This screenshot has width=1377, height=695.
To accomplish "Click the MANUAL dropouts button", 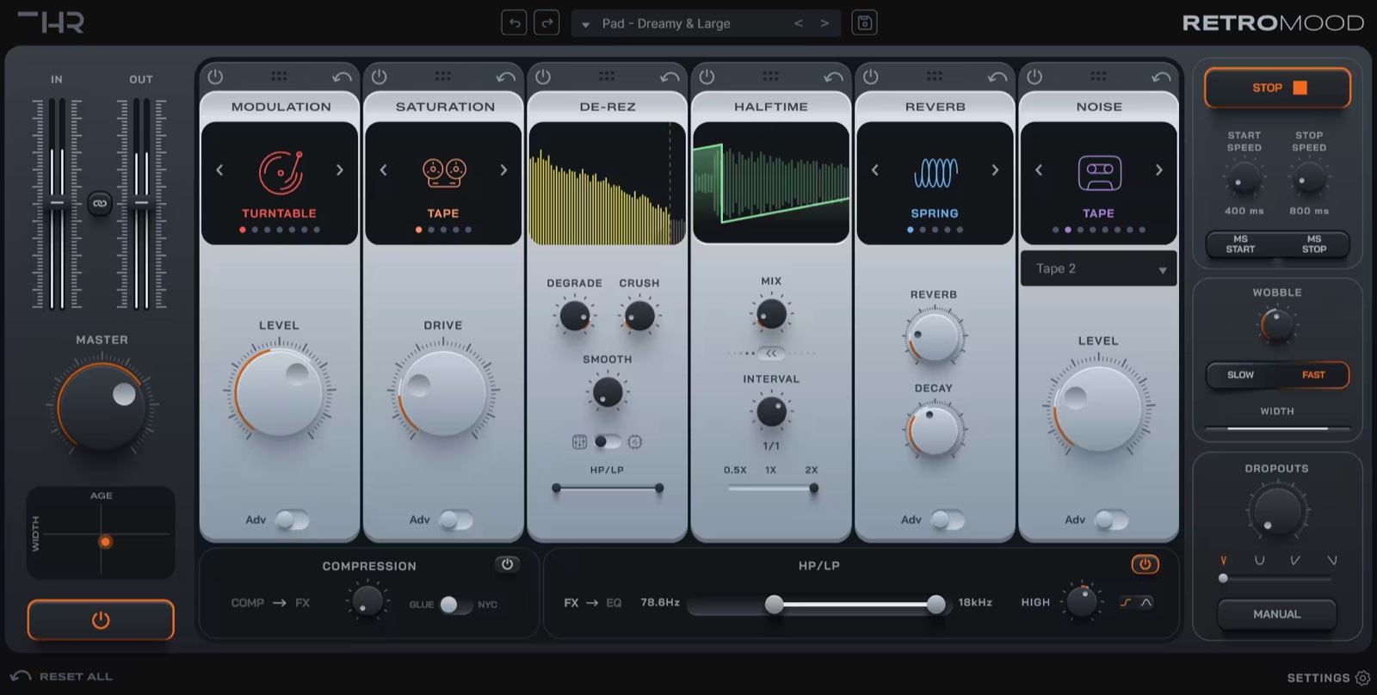I will pyautogui.click(x=1277, y=614).
